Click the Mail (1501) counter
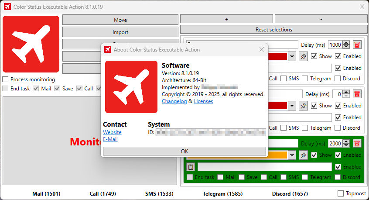Screen dimensions: 369x200 coord(46,193)
